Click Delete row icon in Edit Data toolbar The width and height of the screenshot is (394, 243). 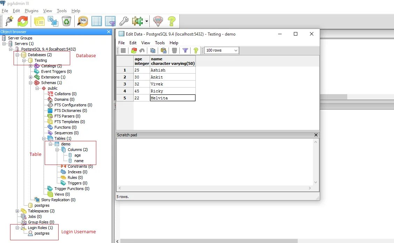point(174,51)
